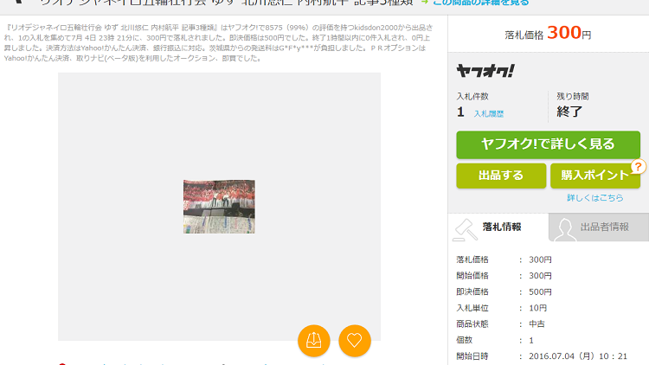Click the gavel icon on 落札情報 tab
This screenshot has width=649, height=365.
click(x=467, y=227)
